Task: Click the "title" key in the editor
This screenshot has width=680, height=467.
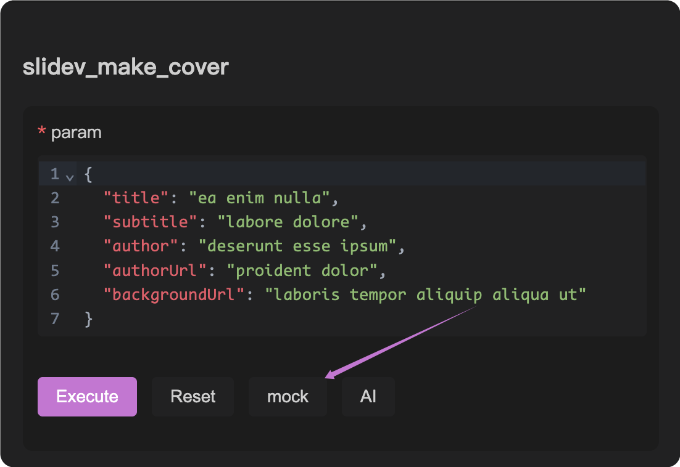Action: [x=136, y=198]
